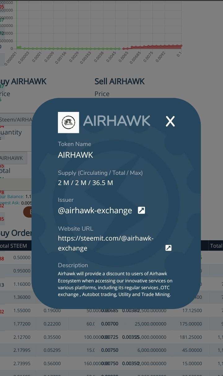Open the issuer @airhawk-exchange external link icon

tap(141, 210)
